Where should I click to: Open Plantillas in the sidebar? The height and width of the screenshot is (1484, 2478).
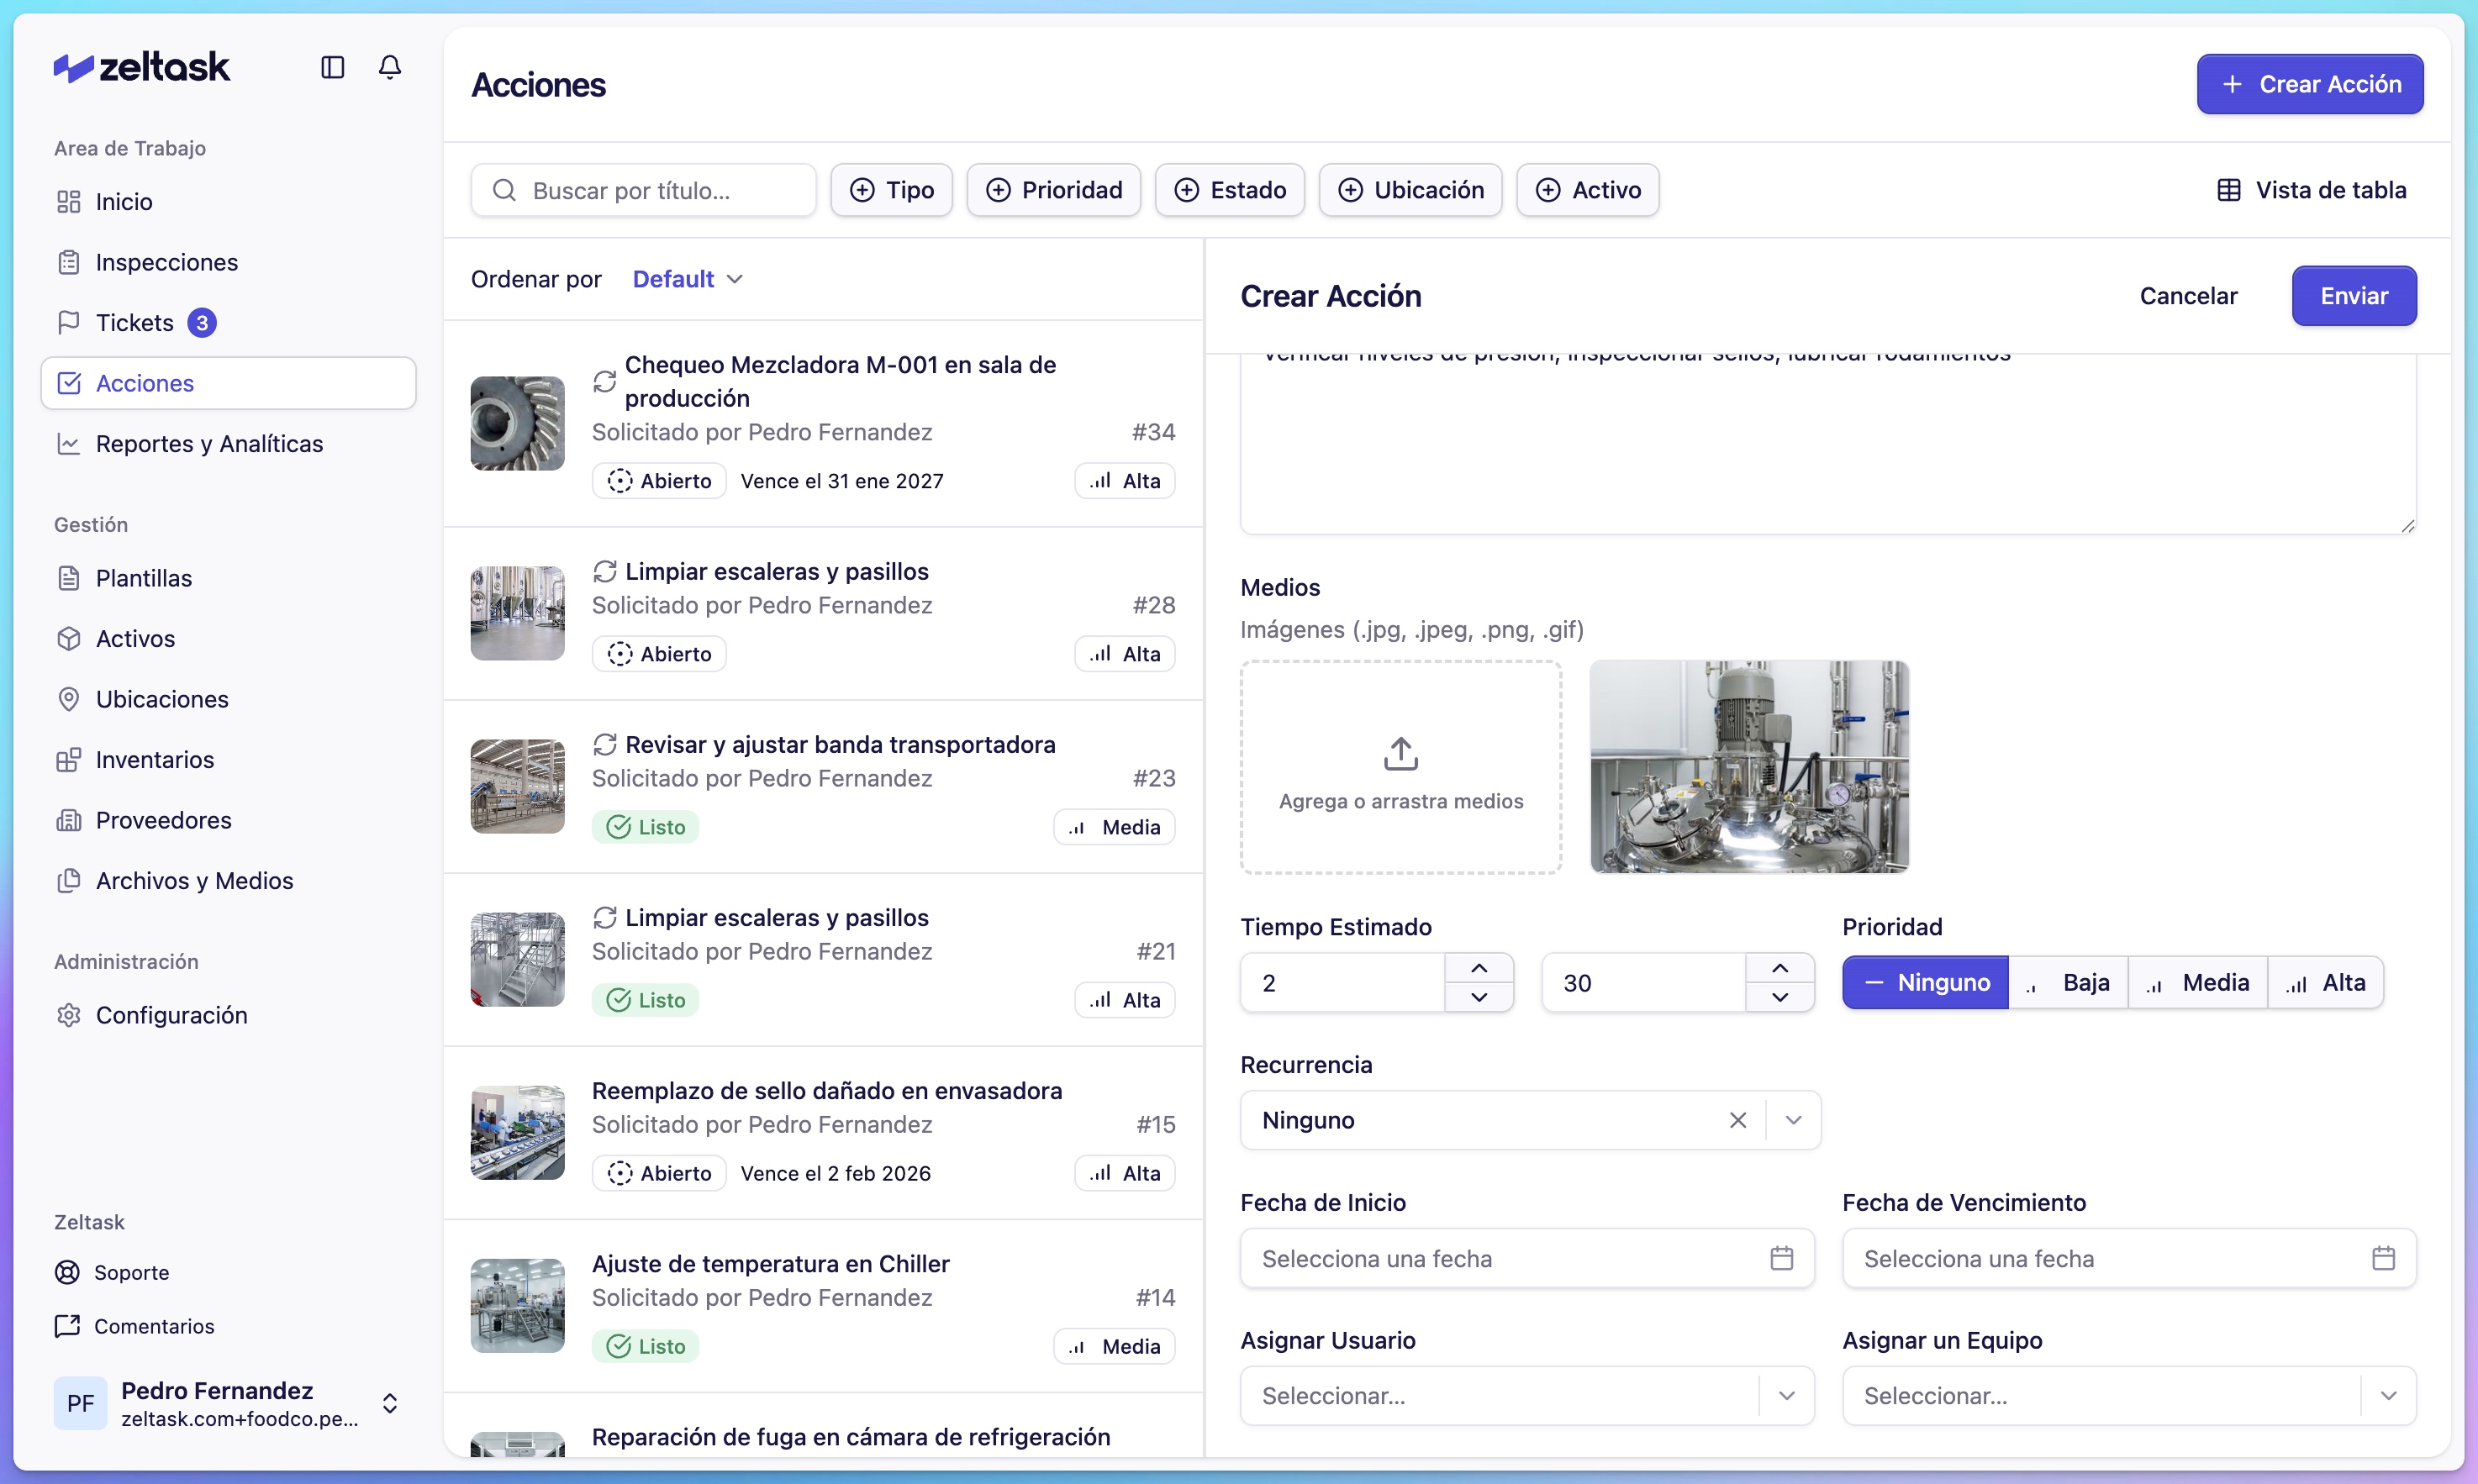coord(228,578)
